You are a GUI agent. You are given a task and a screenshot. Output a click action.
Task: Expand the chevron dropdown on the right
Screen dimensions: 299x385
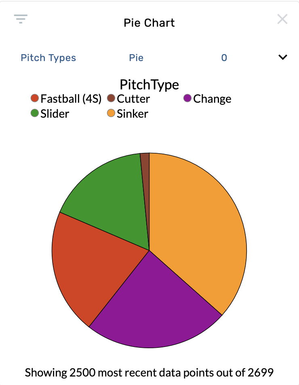click(x=282, y=57)
